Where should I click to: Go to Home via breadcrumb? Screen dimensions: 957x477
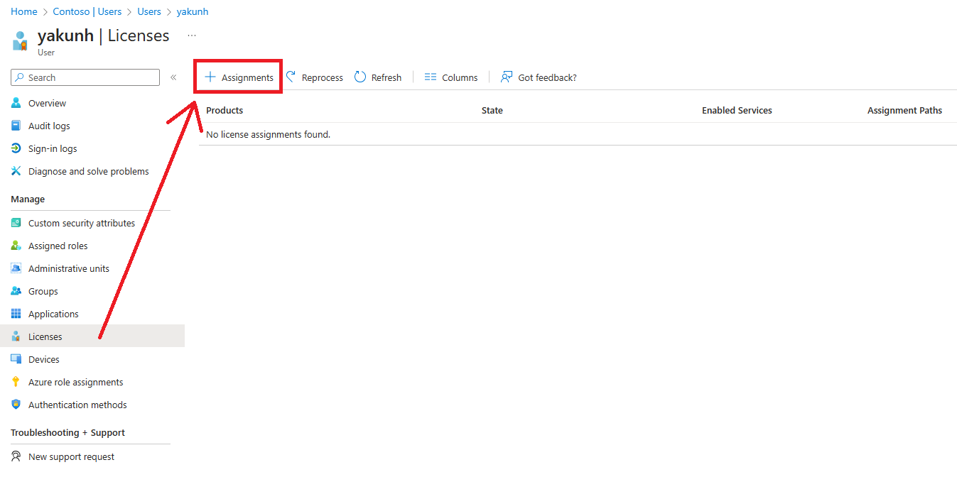tap(24, 11)
